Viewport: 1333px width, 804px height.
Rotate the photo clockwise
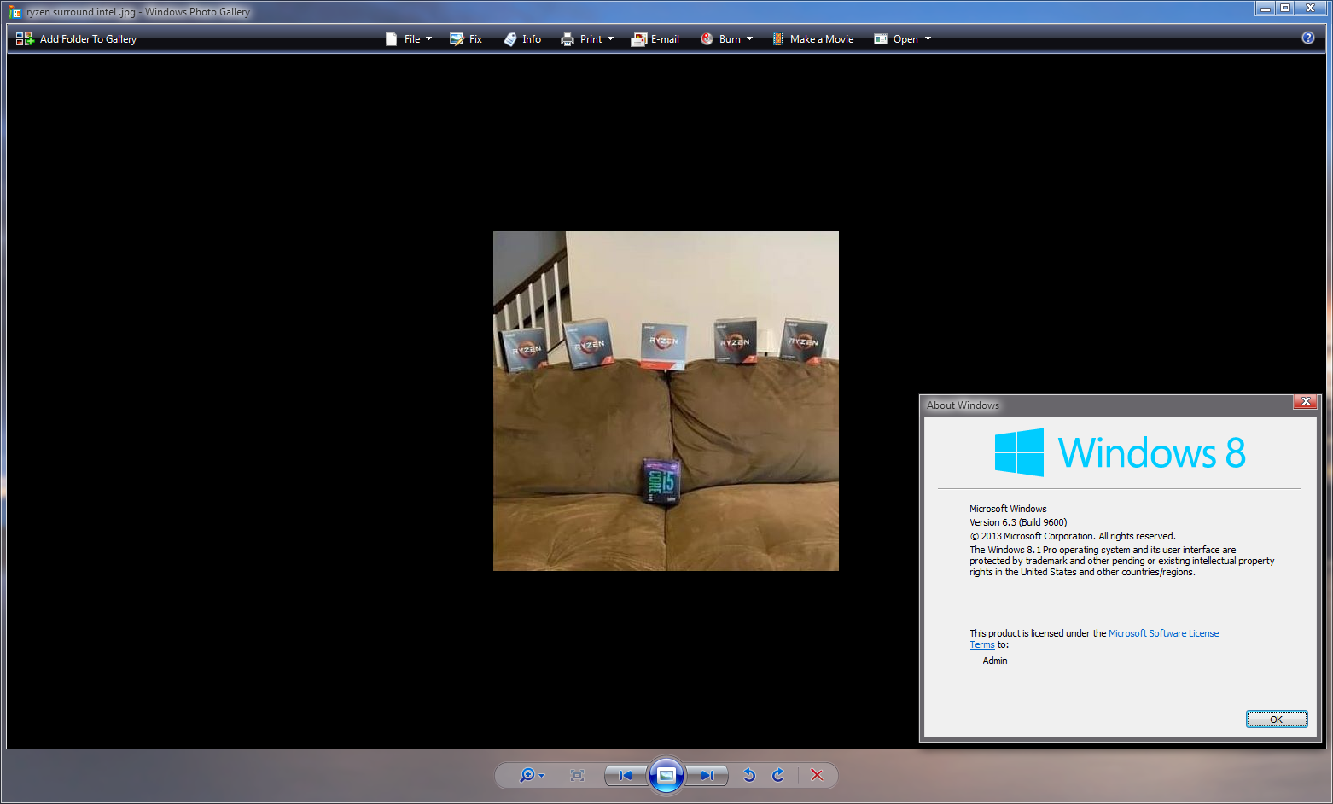pyautogui.click(x=778, y=775)
